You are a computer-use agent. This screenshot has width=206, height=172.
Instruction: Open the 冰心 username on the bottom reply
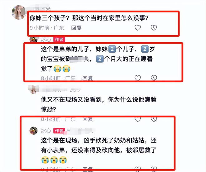point(46,131)
